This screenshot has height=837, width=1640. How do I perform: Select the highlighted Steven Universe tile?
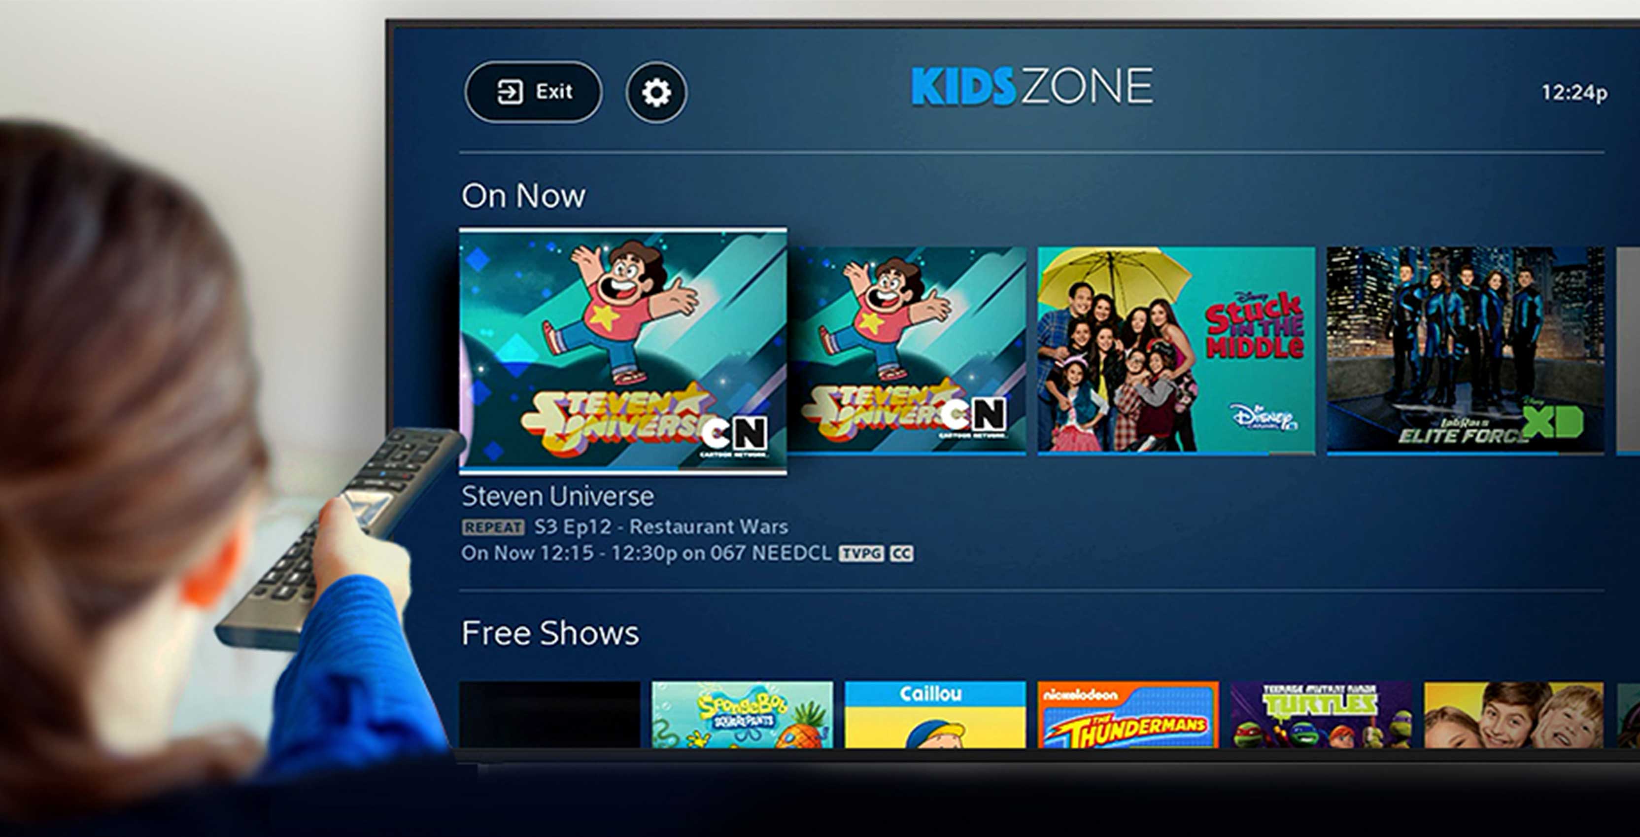[623, 351]
